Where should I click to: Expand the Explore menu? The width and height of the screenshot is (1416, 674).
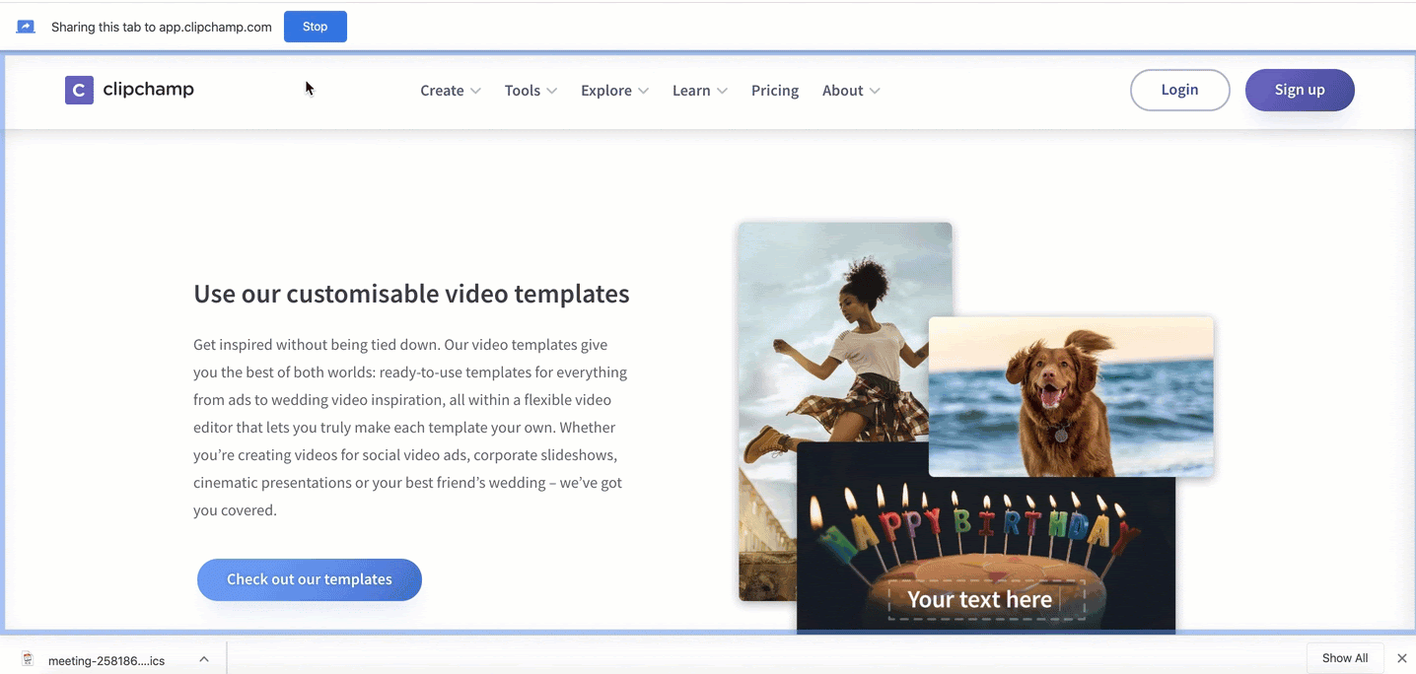coord(614,91)
